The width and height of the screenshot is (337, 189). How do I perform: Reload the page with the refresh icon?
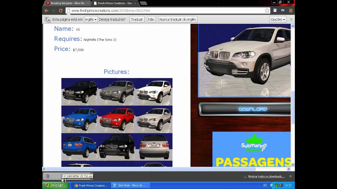pyautogui.click(x=61, y=10)
